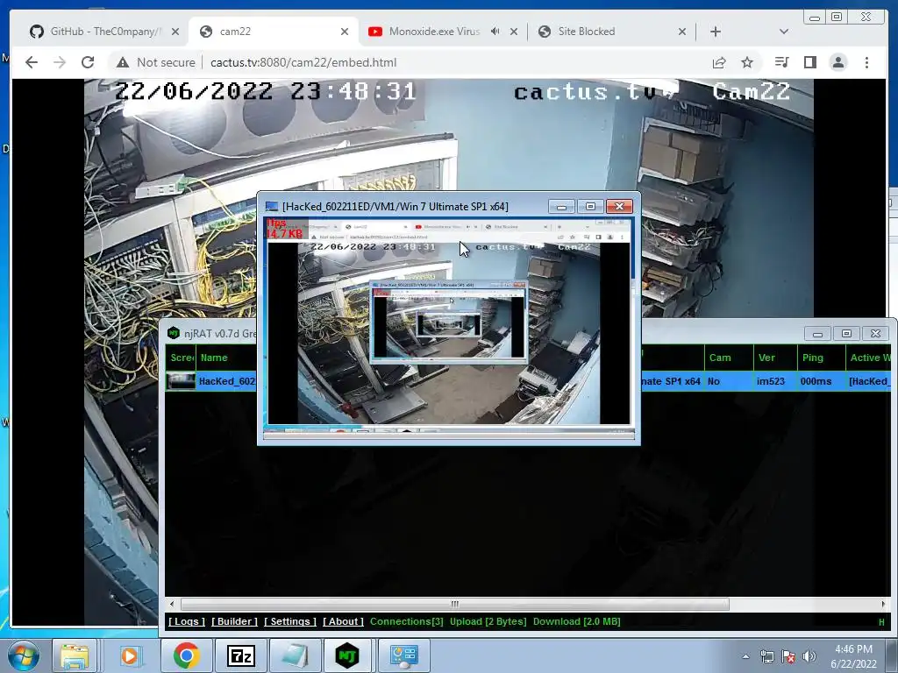Click the network tray icon
Screen dimensions: 898x673
(x=766, y=656)
